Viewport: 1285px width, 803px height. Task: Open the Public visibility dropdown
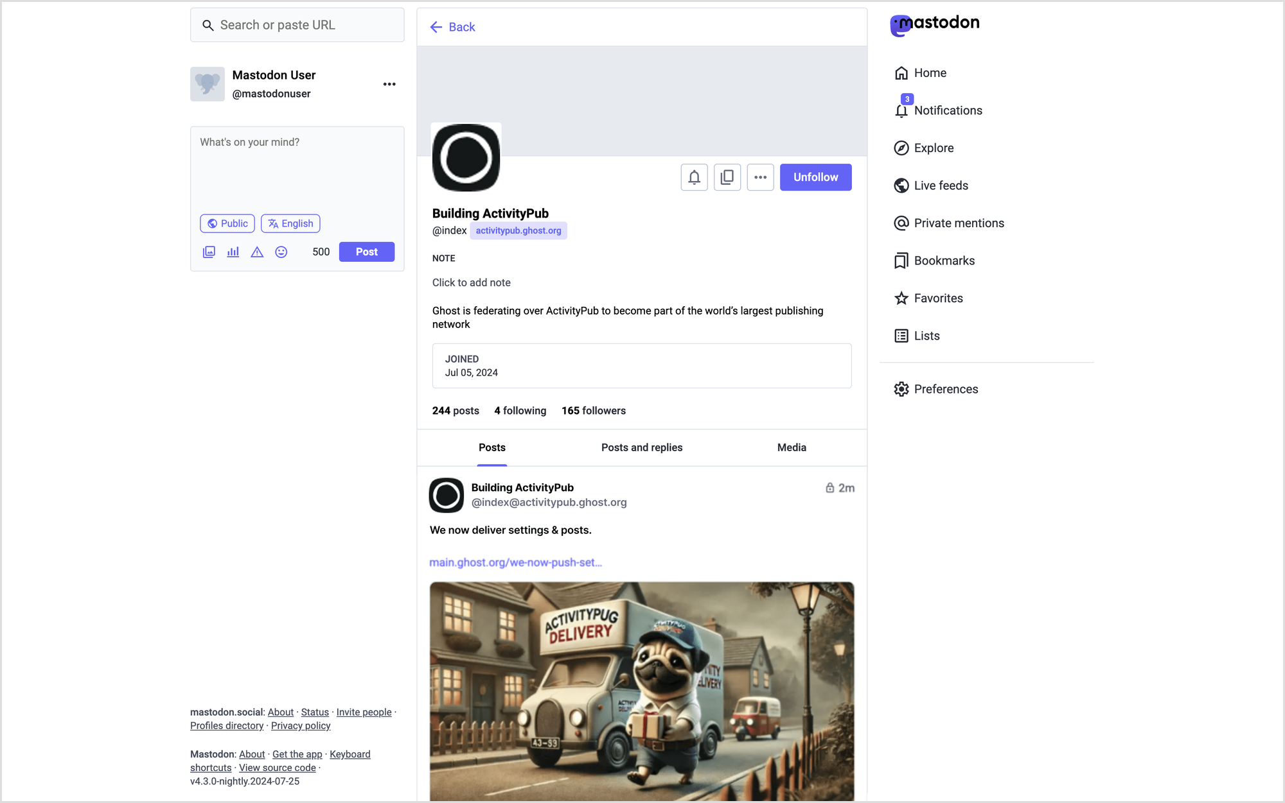(x=227, y=223)
